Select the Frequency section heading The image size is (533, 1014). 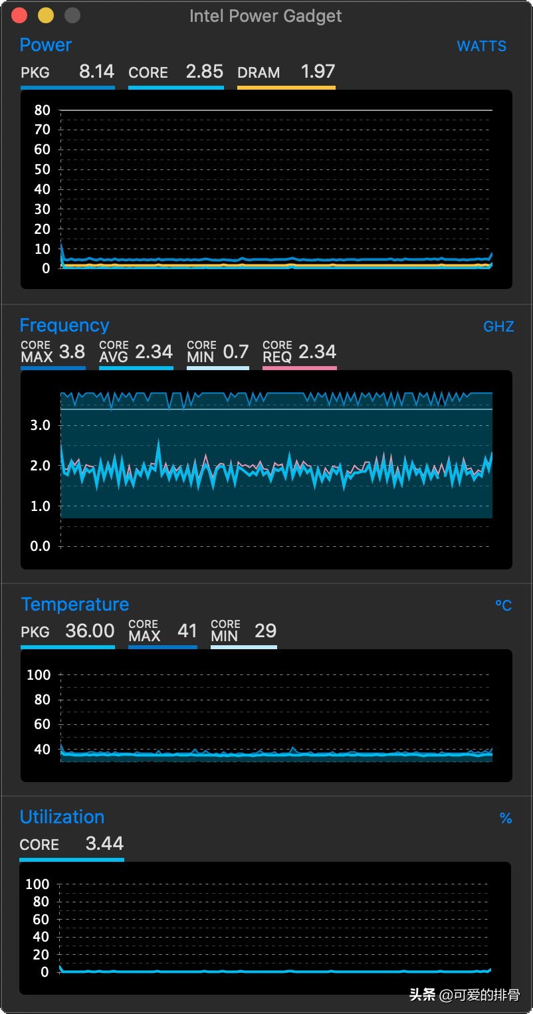click(64, 325)
